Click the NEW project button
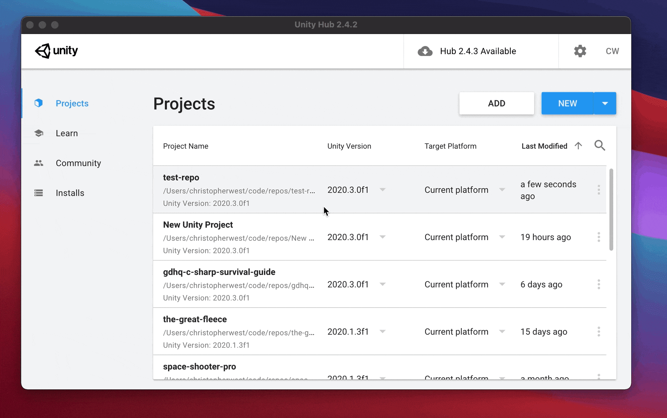The image size is (667, 418). [x=567, y=103]
